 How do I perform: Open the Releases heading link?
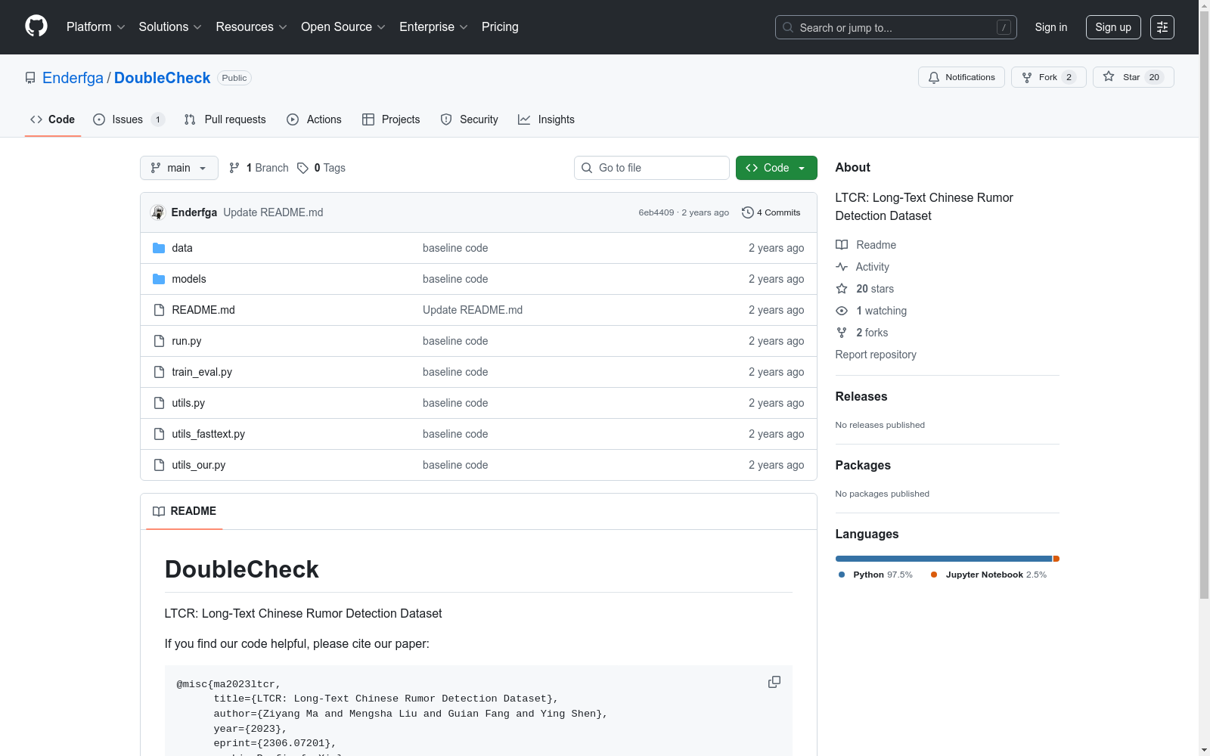[x=861, y=396]
